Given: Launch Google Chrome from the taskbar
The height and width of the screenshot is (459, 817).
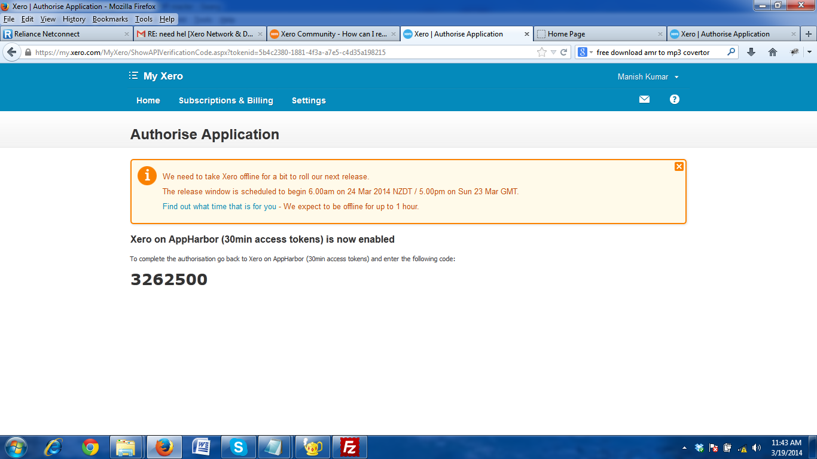Looking at the screenshot, I should tap(90, 447).
